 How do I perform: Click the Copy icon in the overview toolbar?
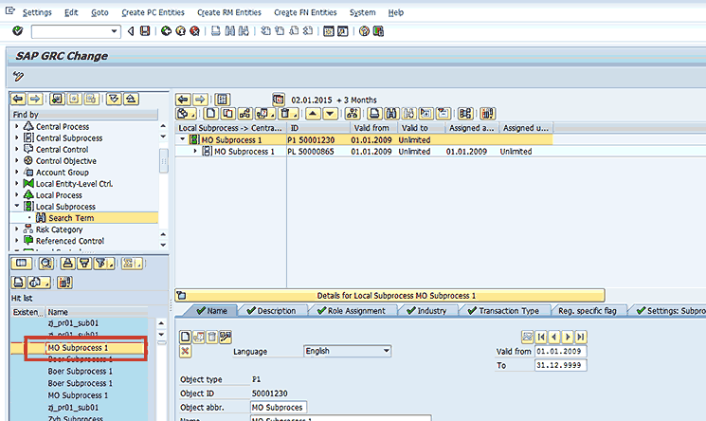click(x=227, y=114)
